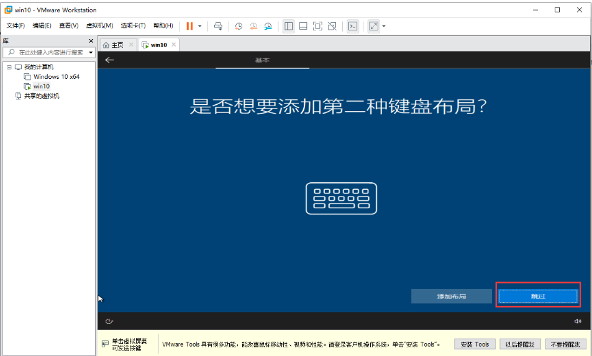Click the stretch guest display icon
The image size is (592, 356).
pyautogui.click(x=373, y=26)
